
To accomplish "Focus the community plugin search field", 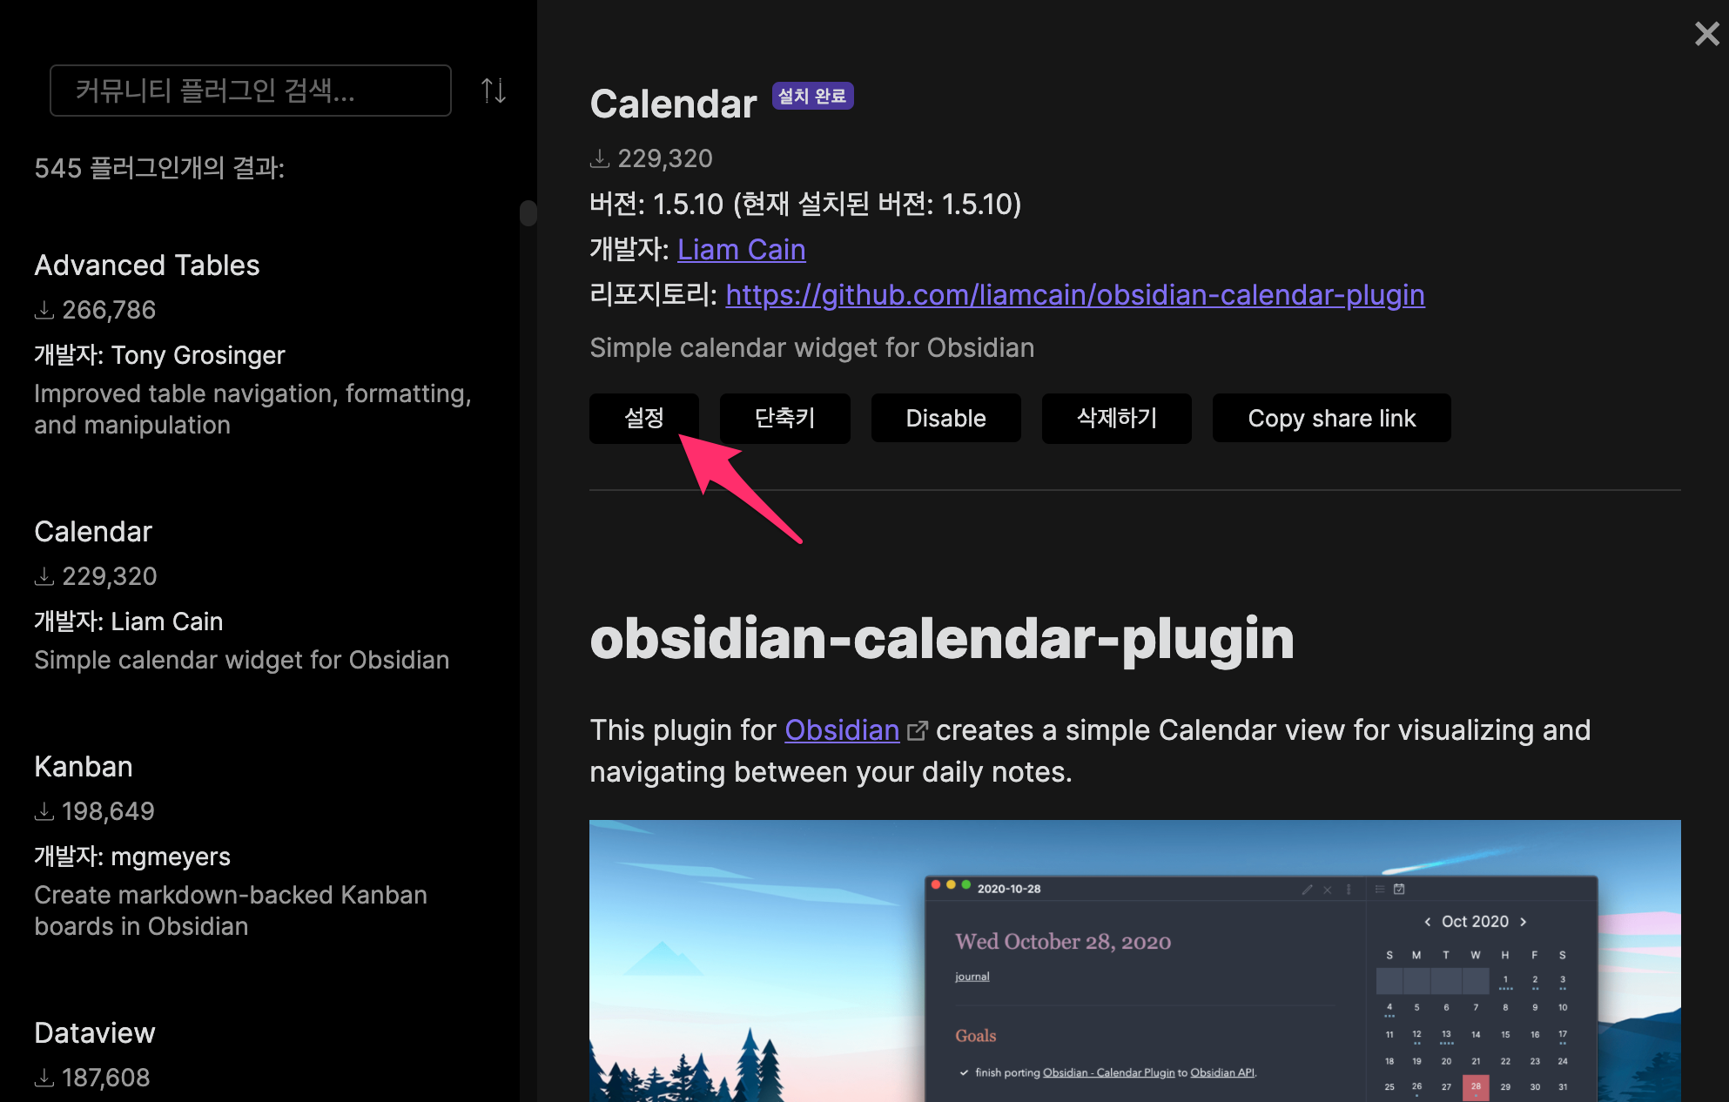I will [250, 91].
